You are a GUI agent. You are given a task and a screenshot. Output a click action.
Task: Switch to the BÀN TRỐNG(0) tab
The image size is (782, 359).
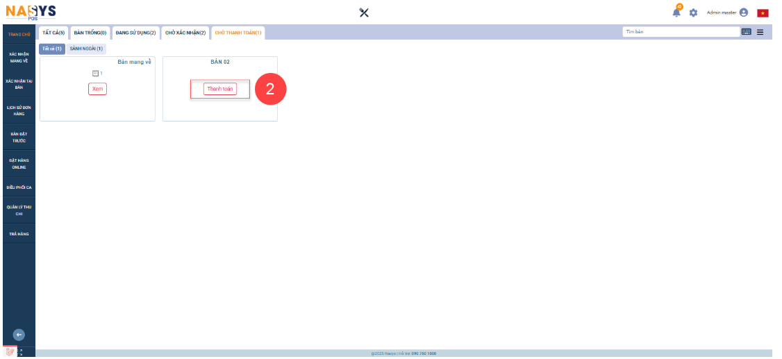point(90,33)
